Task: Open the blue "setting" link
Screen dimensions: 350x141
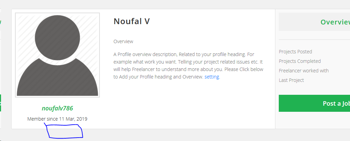Action: (212, 77)
